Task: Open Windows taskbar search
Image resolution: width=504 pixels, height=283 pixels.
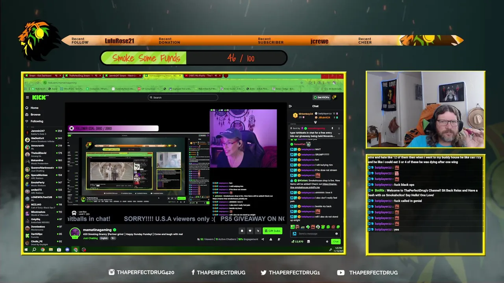Action: click(x=34, y=250)
